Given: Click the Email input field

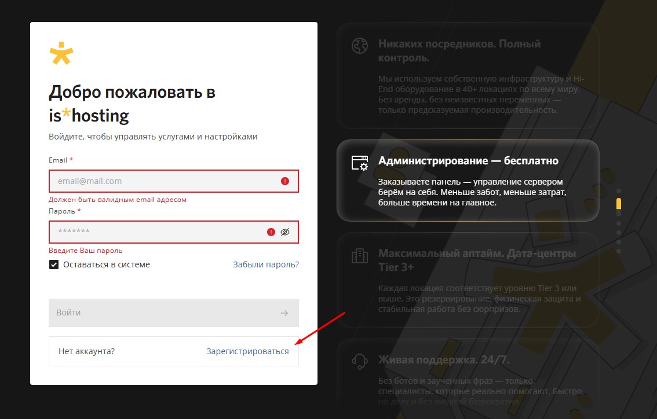Looking at the screenshot, I should pyautogui.click(x=173, y=181).
